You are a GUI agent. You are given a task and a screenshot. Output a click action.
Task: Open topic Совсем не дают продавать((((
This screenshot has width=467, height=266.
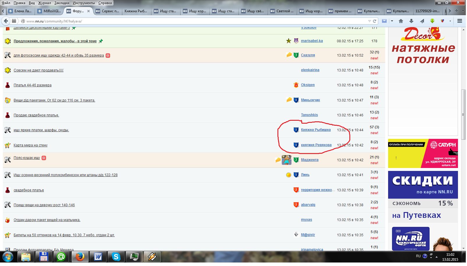(x=38, y=70)
